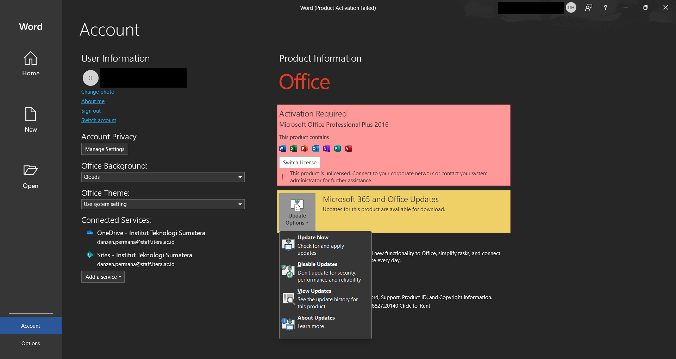Click the Update Now icon
The image size is (676, 359).
point(288,245)
